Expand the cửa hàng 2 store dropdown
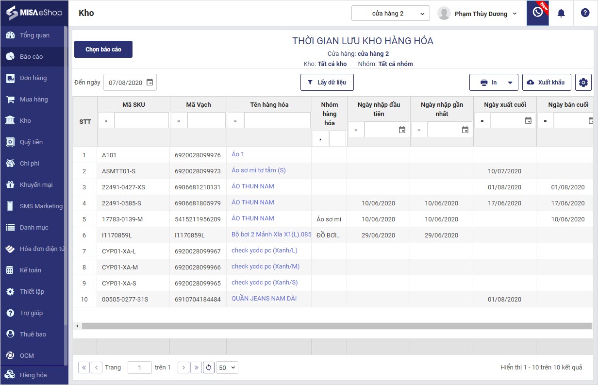 point(391,14)
